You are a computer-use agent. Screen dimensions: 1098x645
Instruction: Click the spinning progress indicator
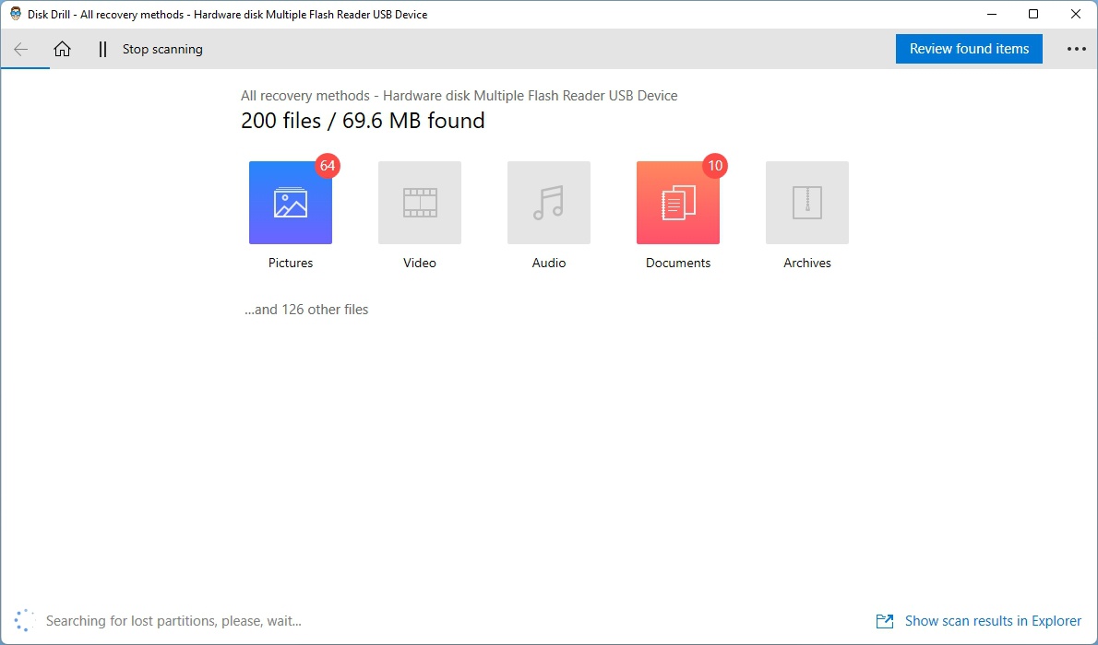25,620
